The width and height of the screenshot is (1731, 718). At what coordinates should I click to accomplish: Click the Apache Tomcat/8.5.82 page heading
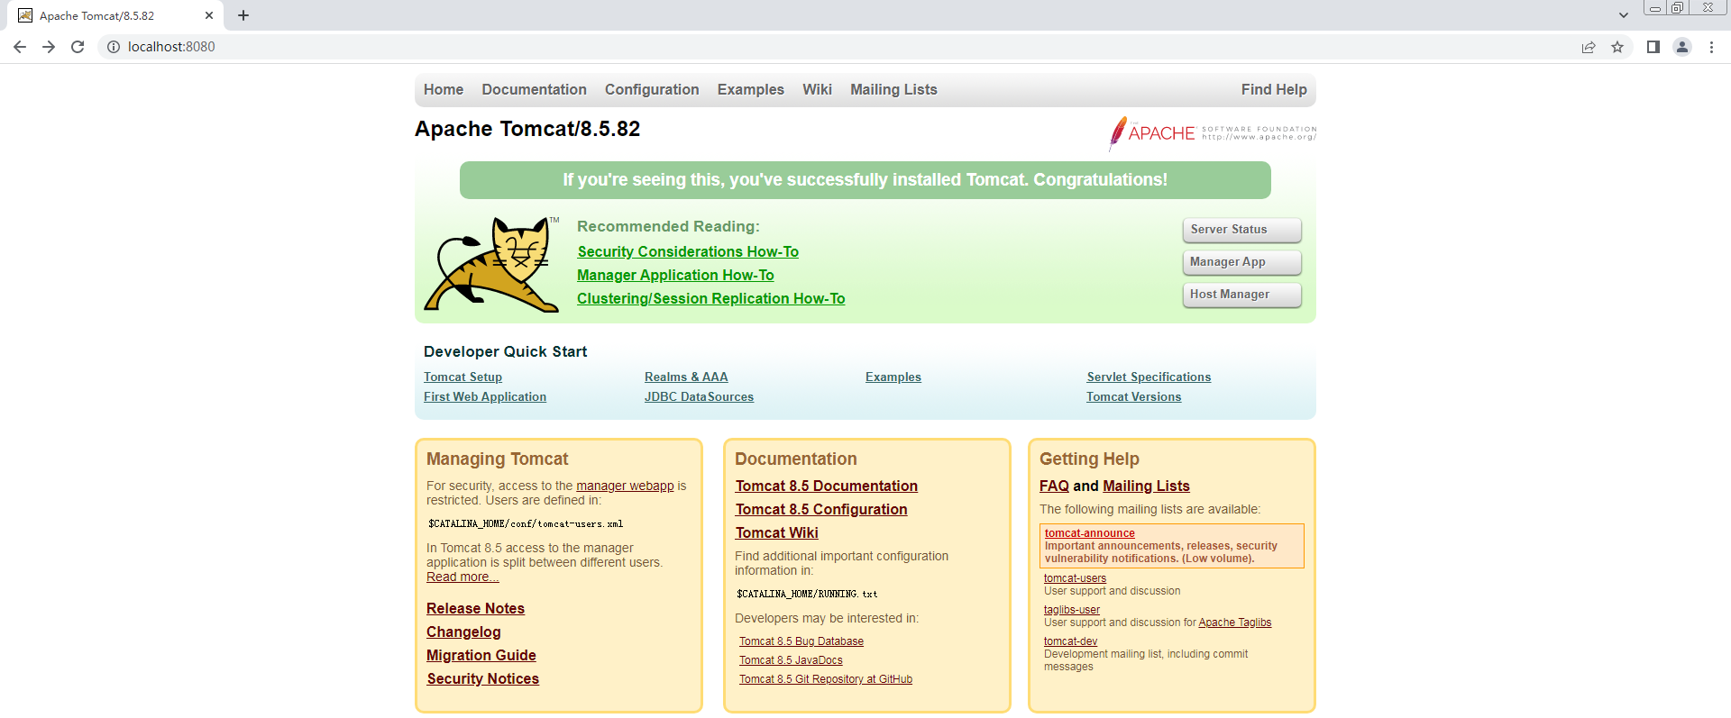point(527,129)
